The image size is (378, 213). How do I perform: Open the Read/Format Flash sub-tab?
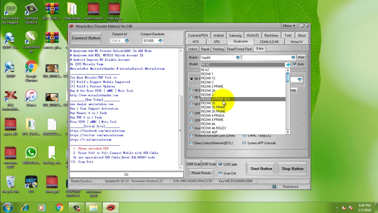pos(239,49)
